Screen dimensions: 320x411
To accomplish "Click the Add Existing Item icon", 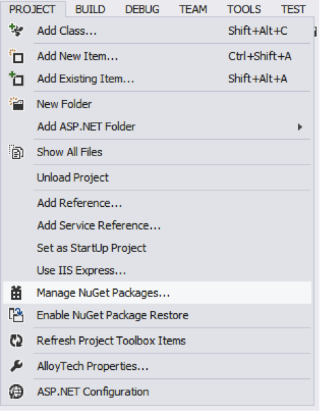I will 16,79.
